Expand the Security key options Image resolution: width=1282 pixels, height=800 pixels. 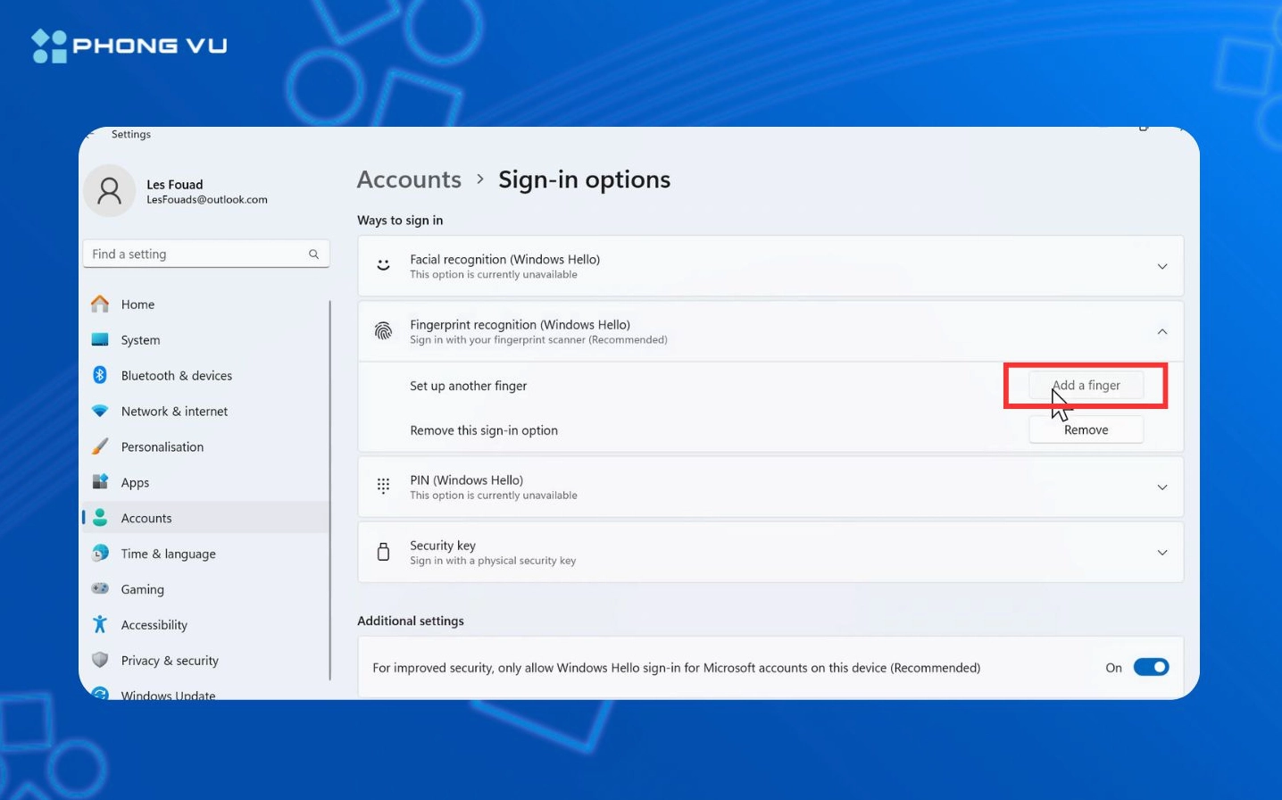pyautogui.click(x=1162, y=552)
